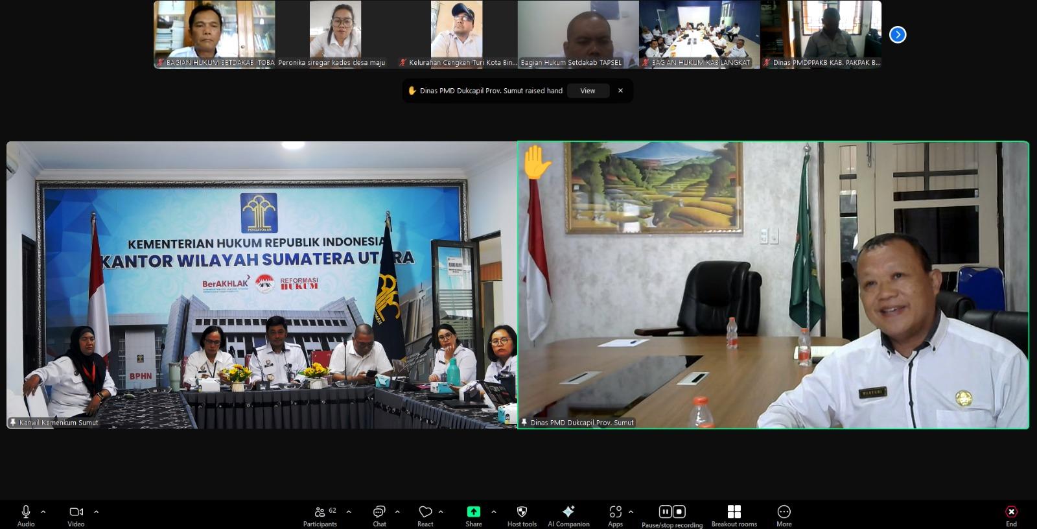Screen dimensions: 1037x529
Task: Click the green Share screen icon
Action: coord(474,512)
